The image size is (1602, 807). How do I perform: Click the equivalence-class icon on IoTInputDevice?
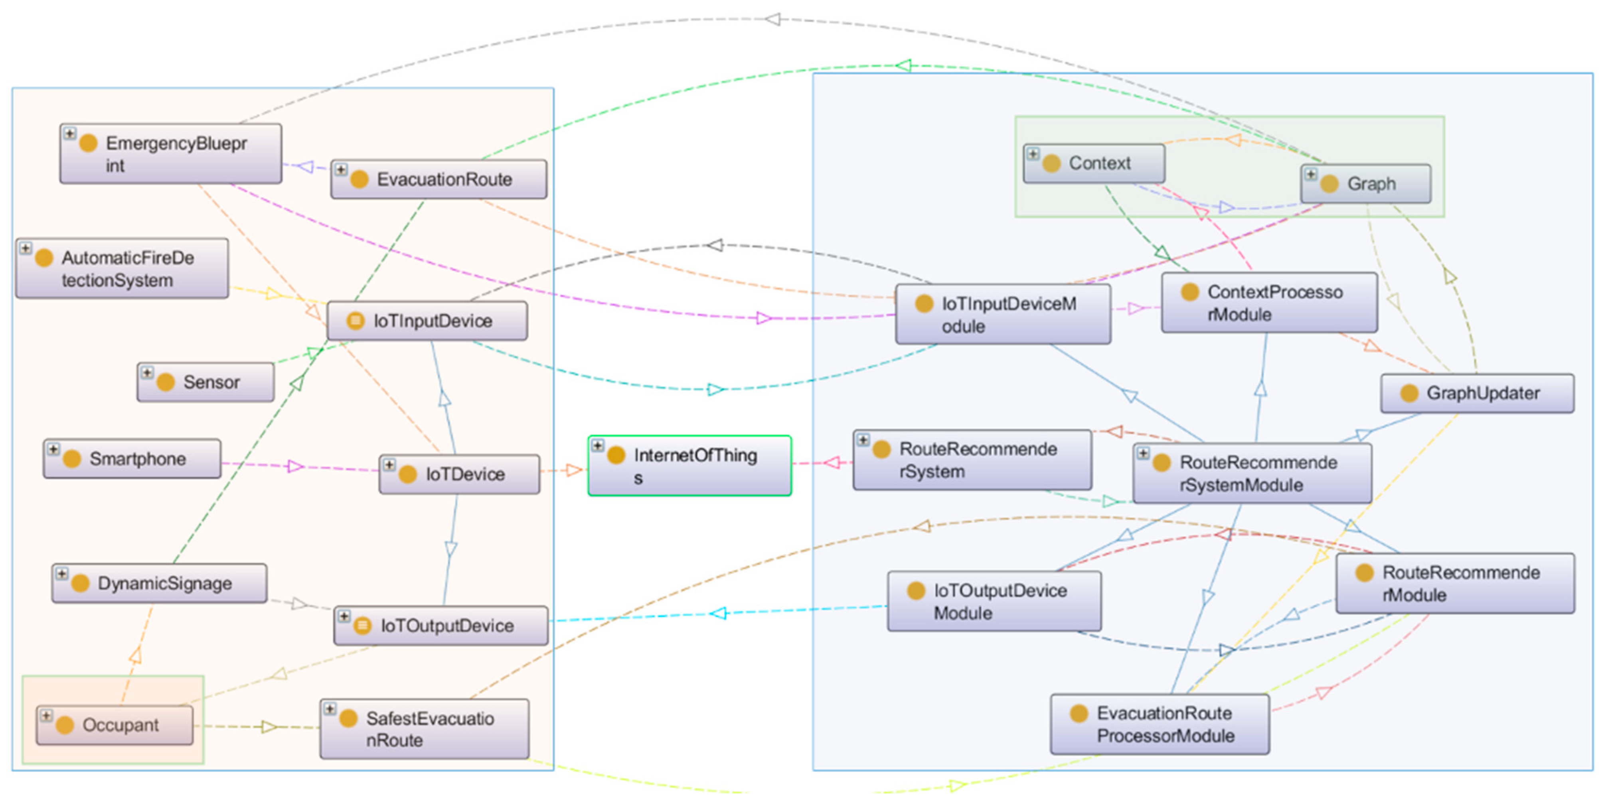355,321
